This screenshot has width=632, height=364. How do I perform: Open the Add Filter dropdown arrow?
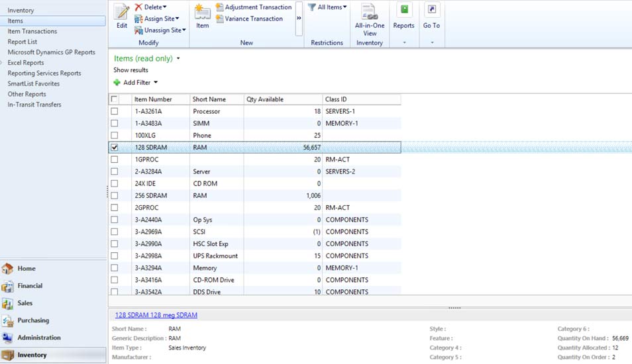(x=156, y=83)
